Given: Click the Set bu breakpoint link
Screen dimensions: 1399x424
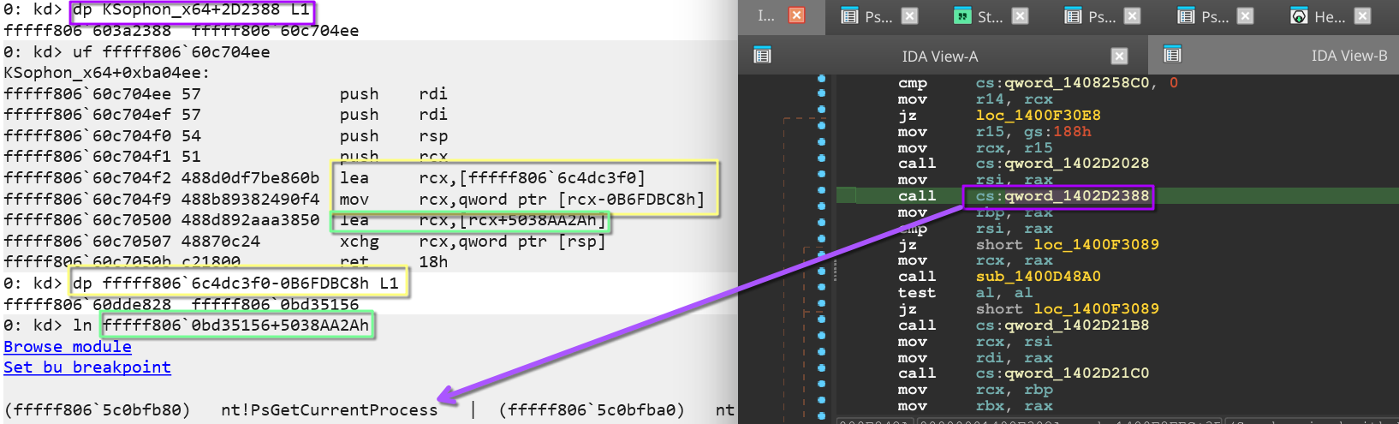Looking at the screenshot, I should (x=87, y=367).
